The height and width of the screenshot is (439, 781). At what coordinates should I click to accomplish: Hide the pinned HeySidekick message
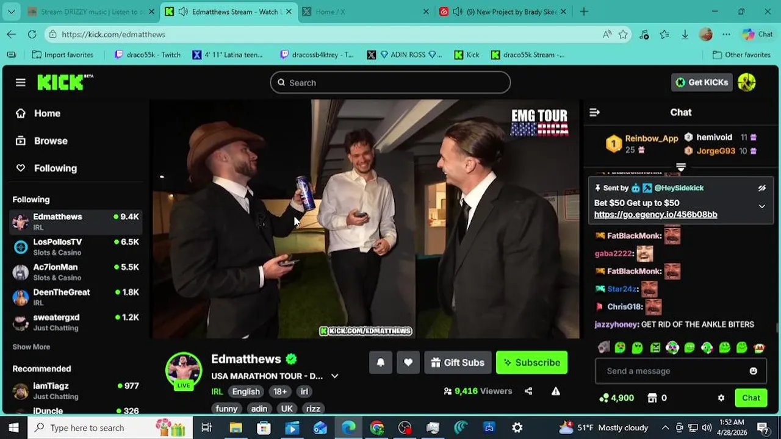coord(761,188)
